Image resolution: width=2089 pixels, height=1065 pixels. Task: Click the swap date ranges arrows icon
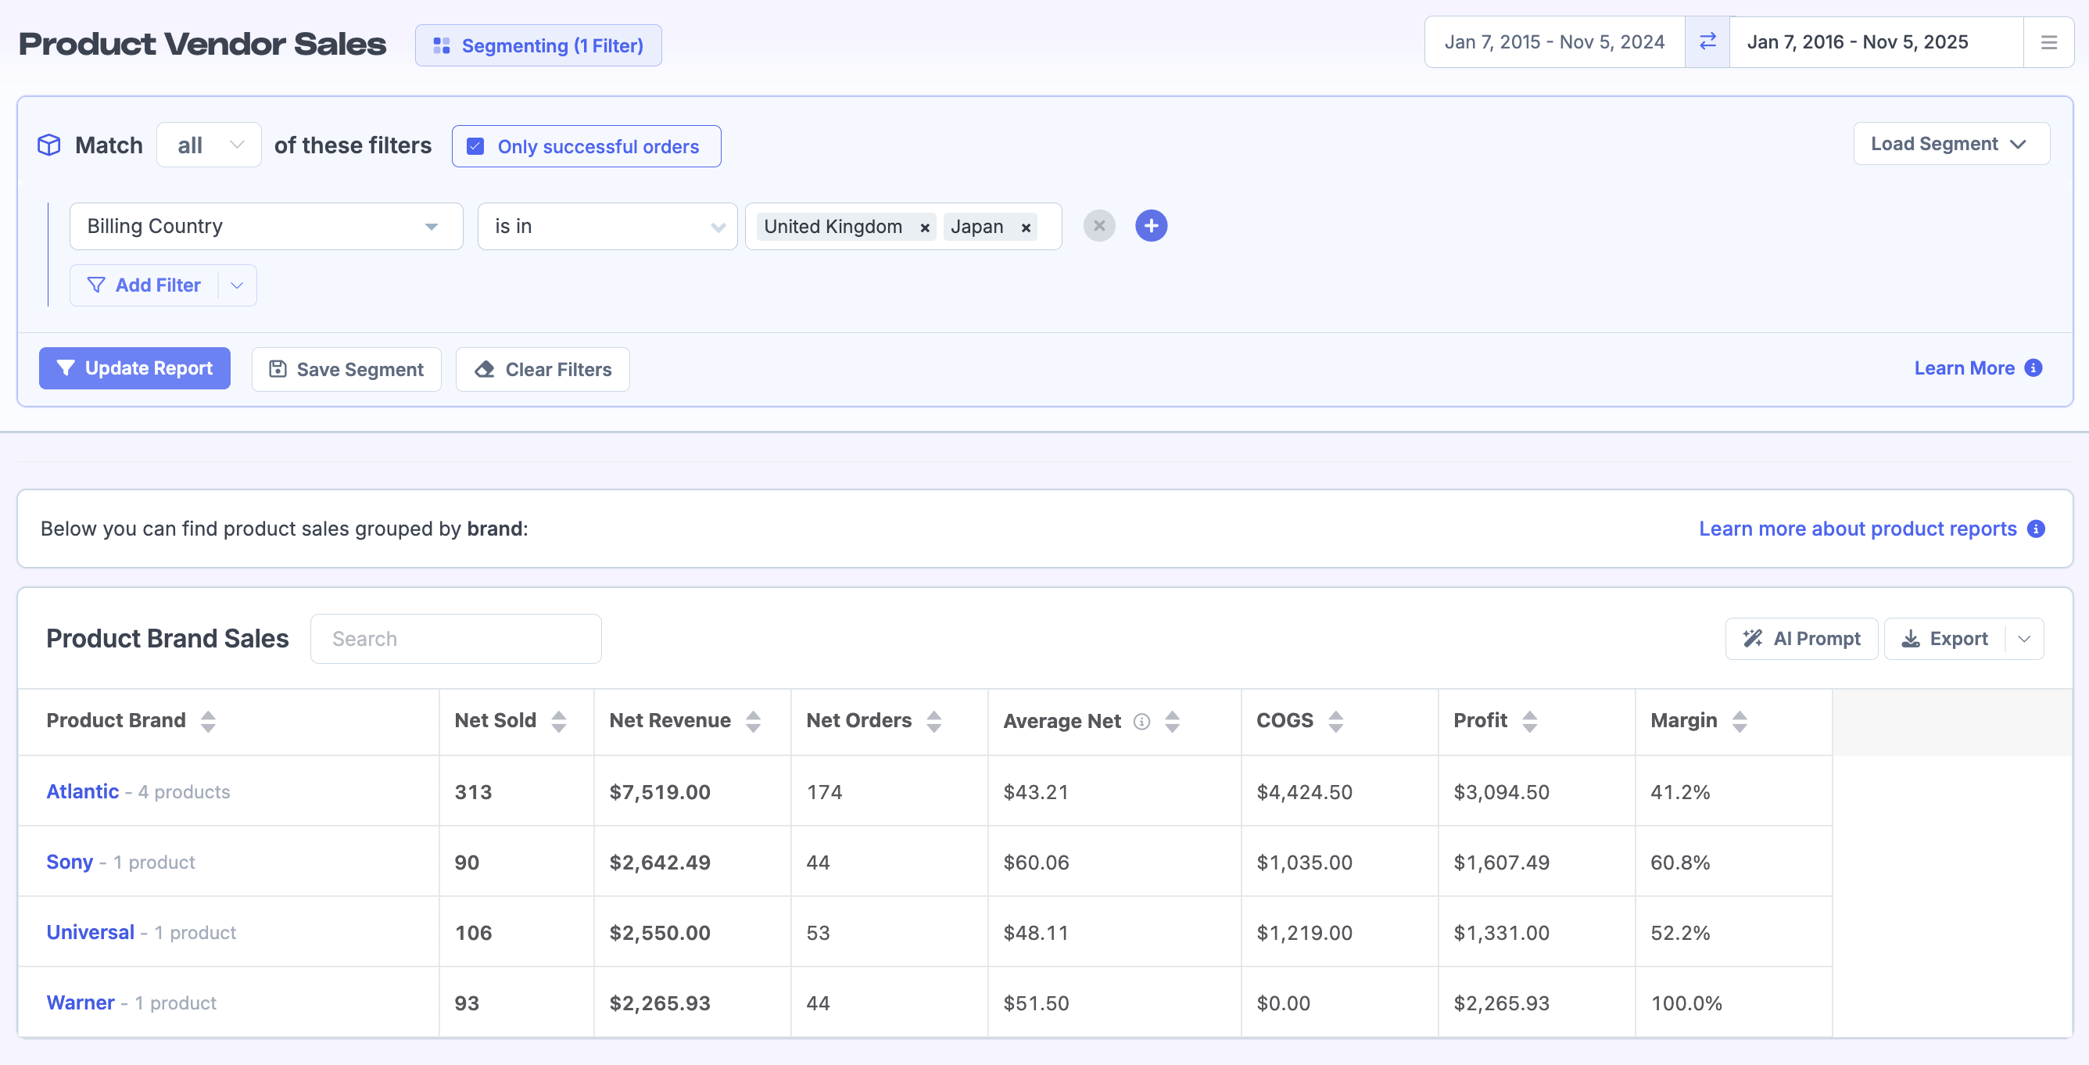pos(1707,42)
